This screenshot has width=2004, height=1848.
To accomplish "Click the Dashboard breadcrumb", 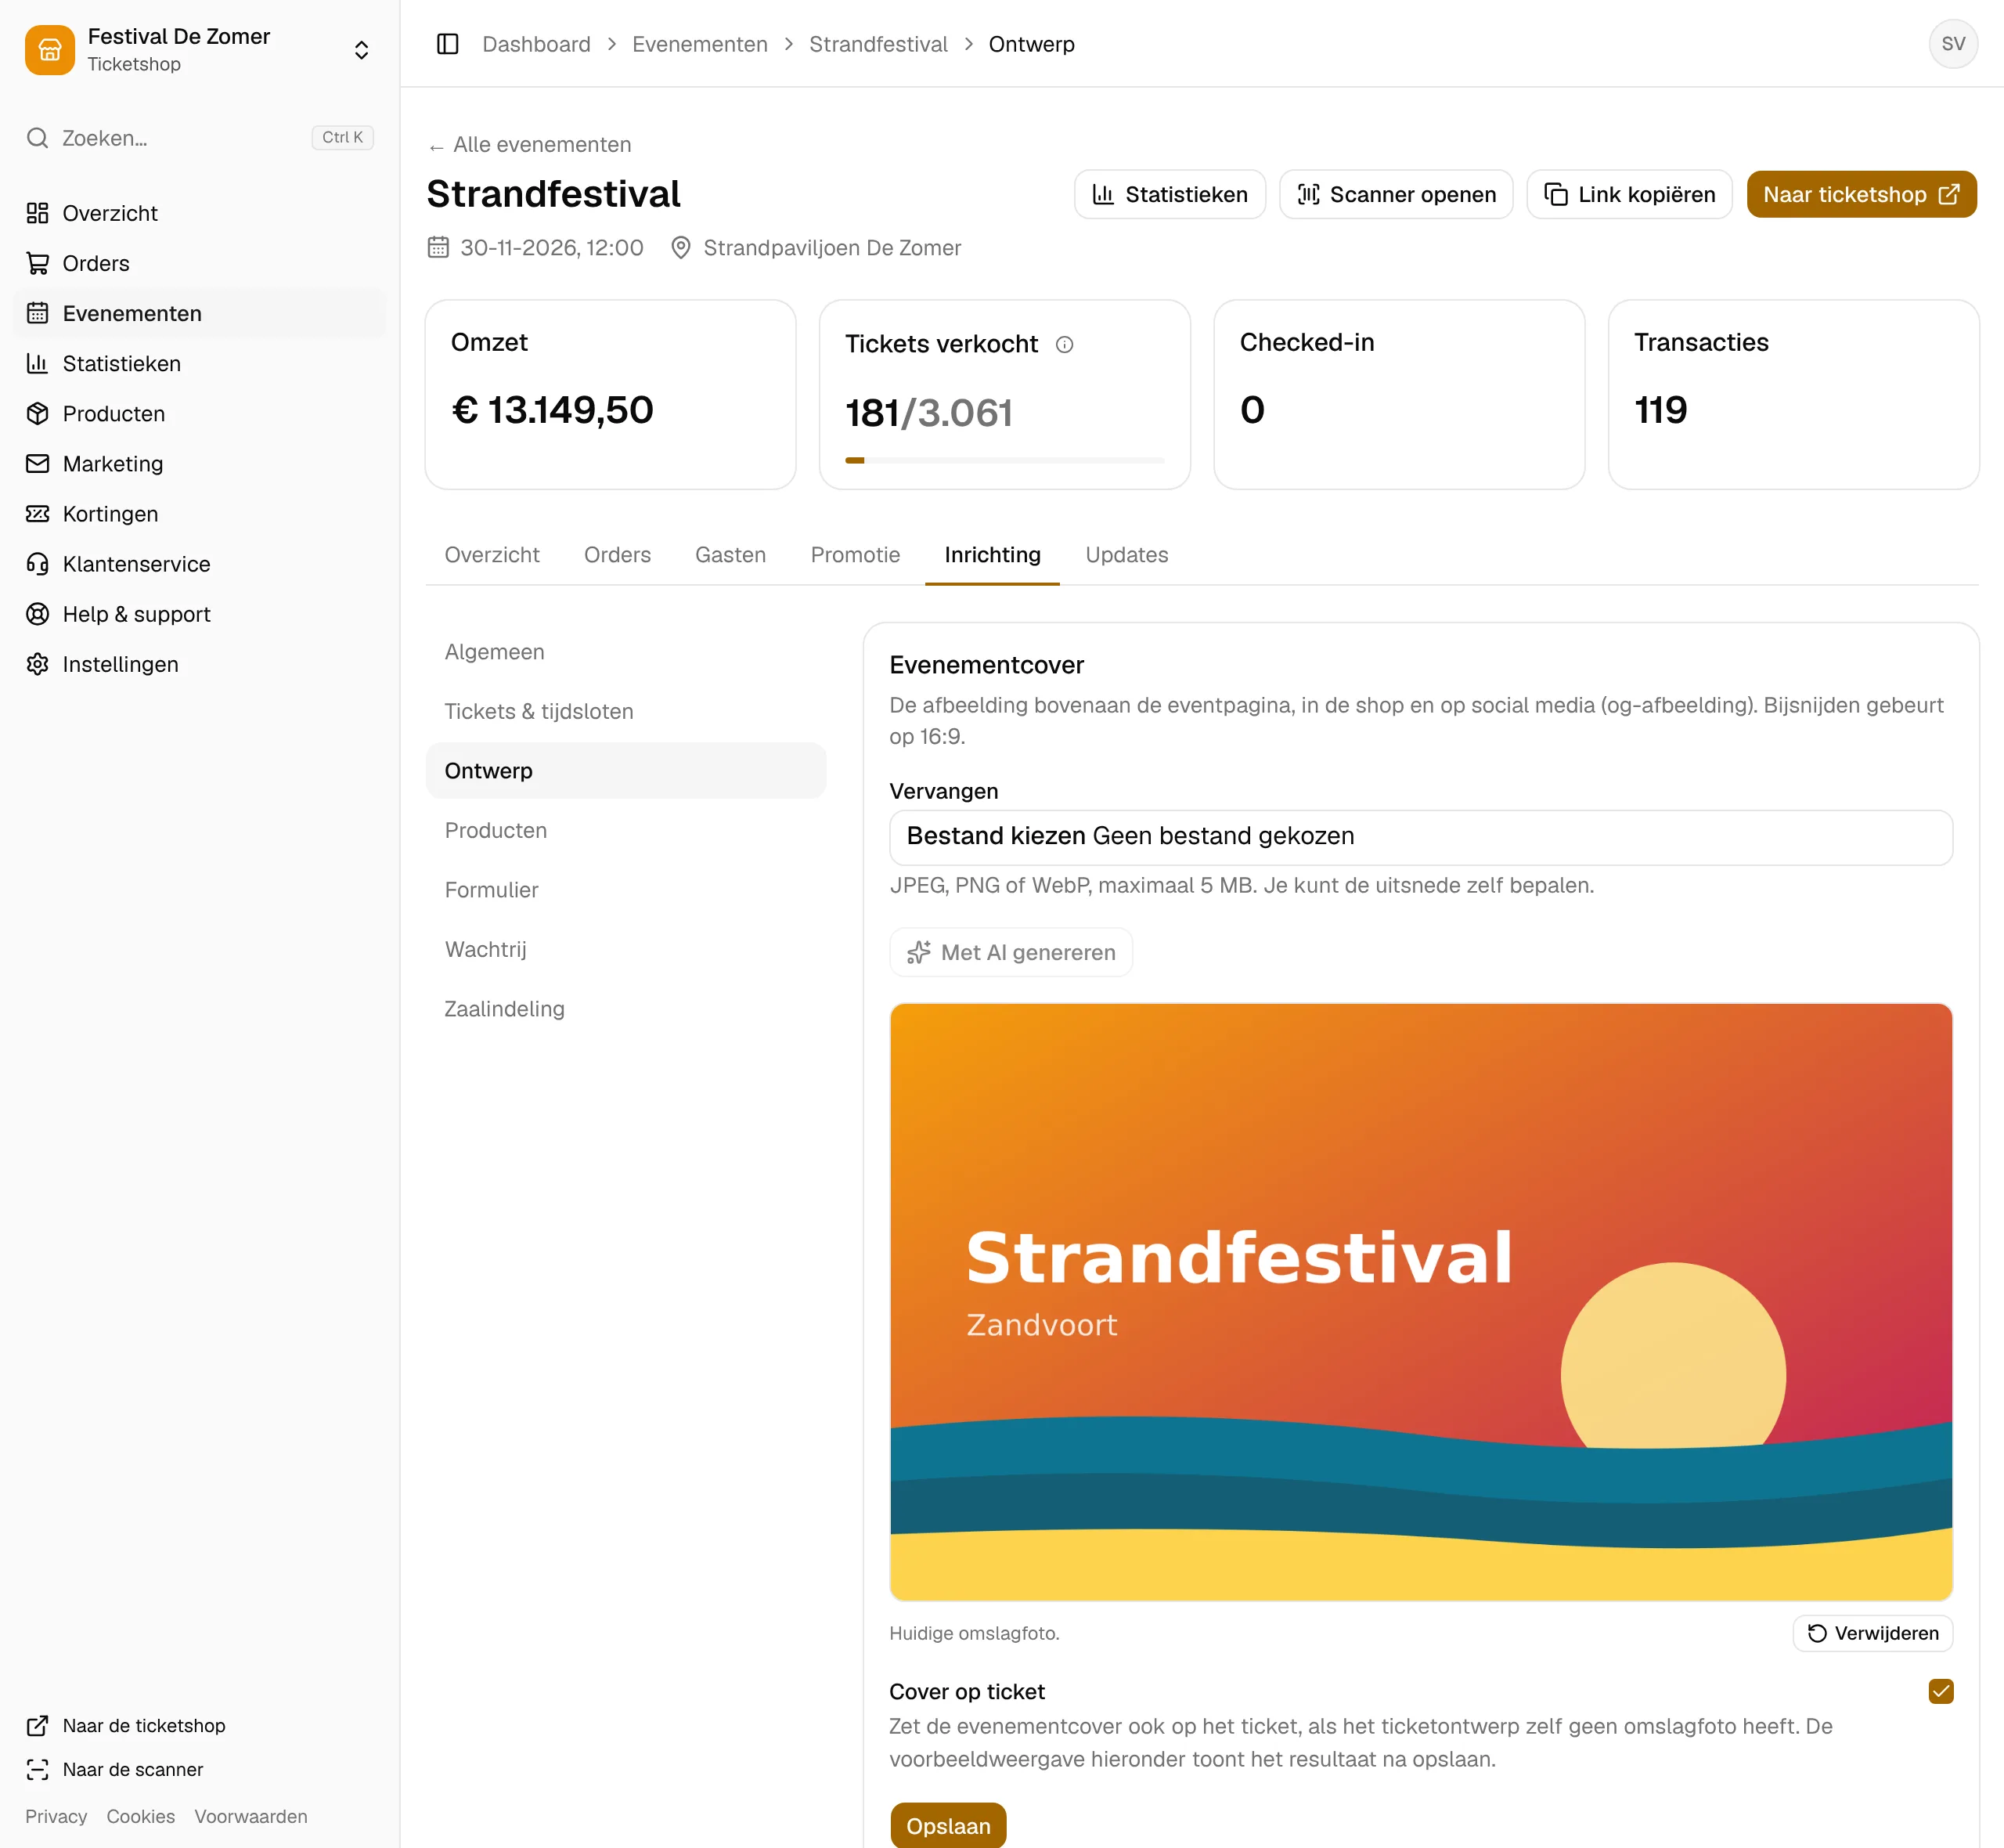I will 535,44.
